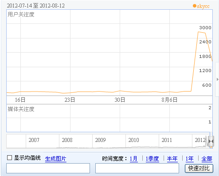Set the time width to 1年
Image resolution: width=219 pixels, height=176 pixels.
(x=190, y=159)
